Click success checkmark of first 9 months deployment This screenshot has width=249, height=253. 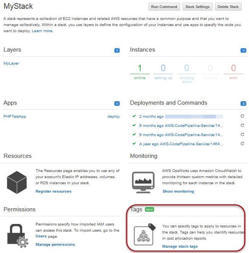(x=134, y=125)
